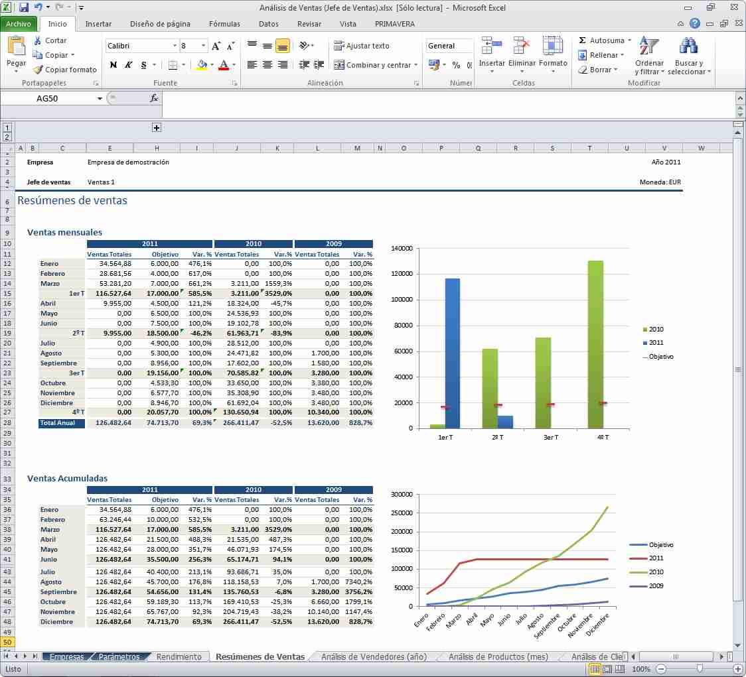Toggle middle vertical alignment button
The height and width of the screenshot is (677, 746).
pos(267,46)
